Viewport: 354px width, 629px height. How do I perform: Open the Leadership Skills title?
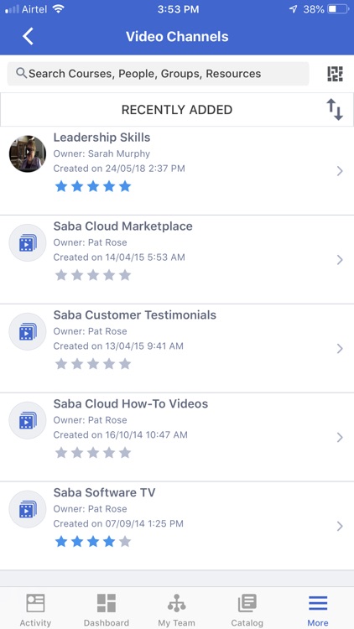(x=102, y=138)
